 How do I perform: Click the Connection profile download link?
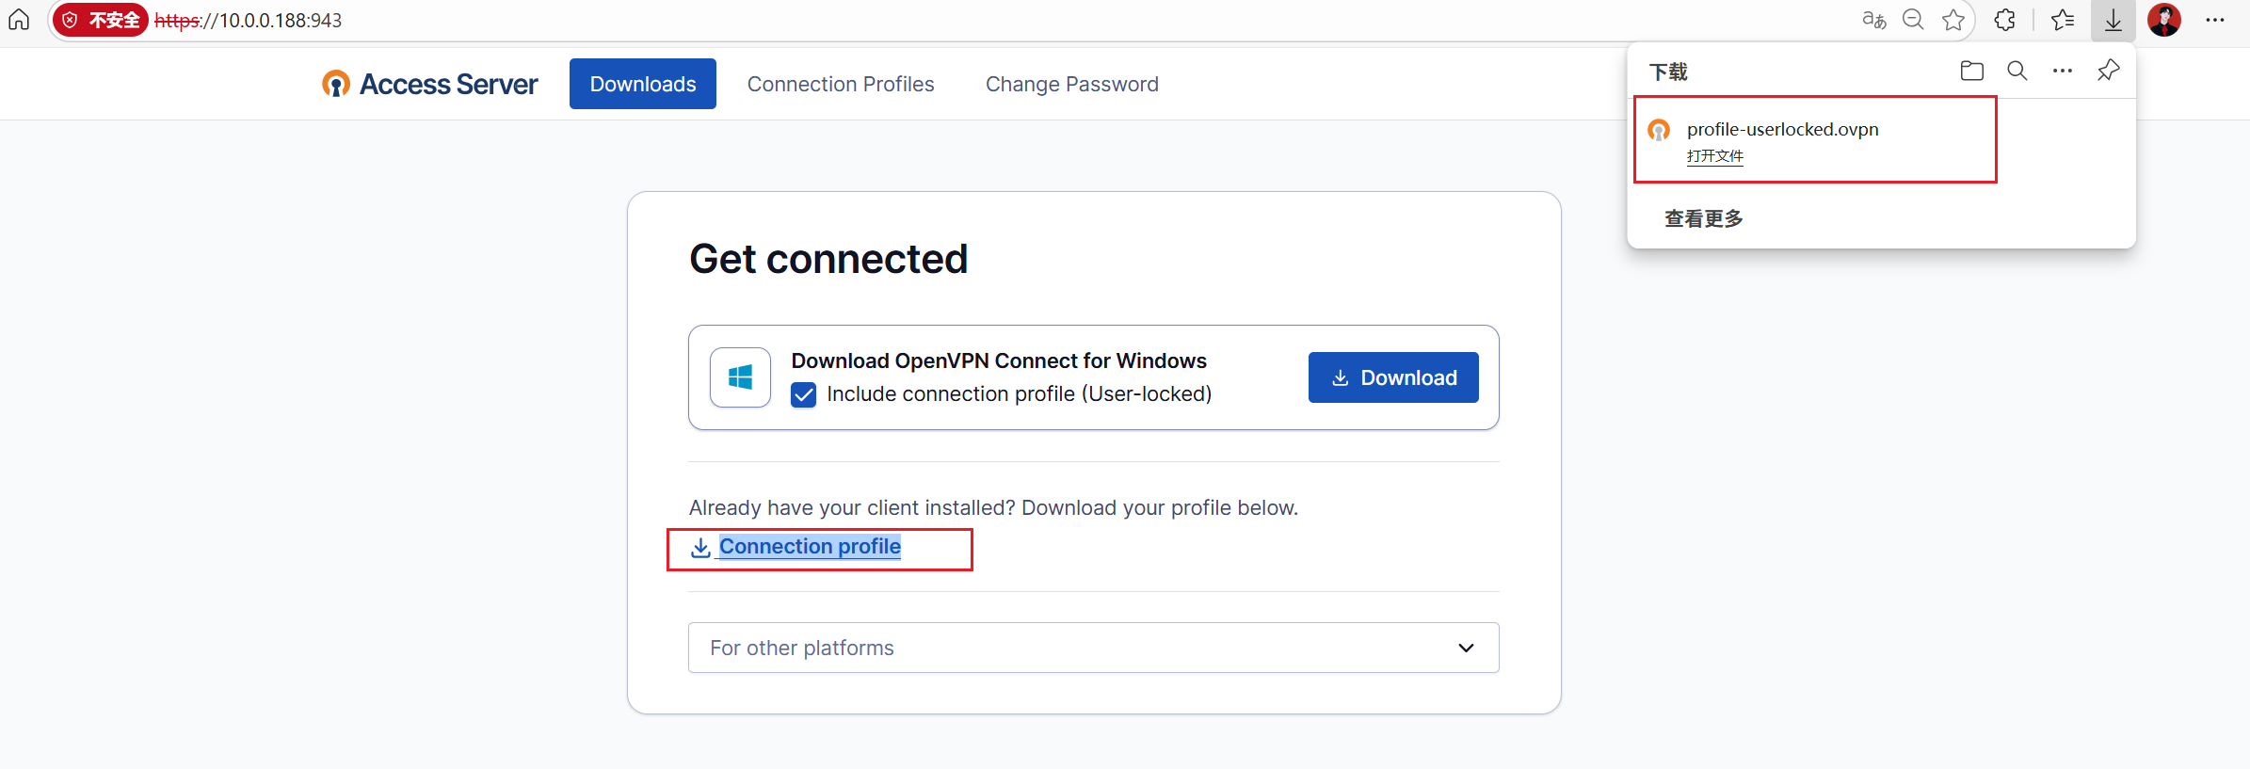809,547
